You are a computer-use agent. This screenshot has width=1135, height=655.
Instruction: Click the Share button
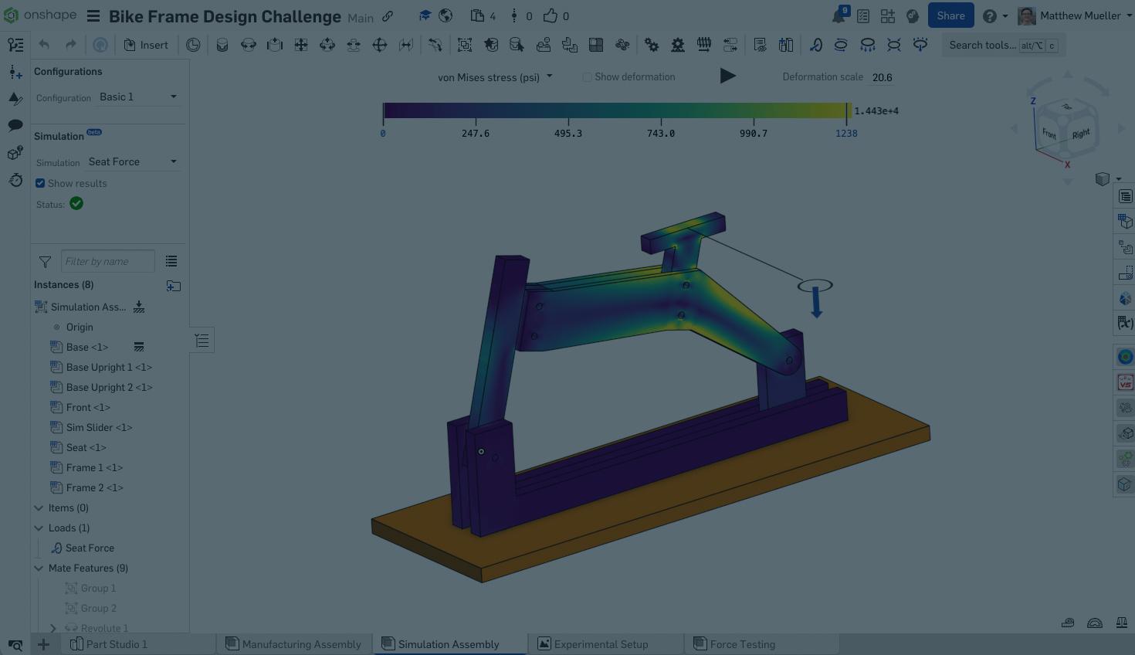[x=950, y=16]
